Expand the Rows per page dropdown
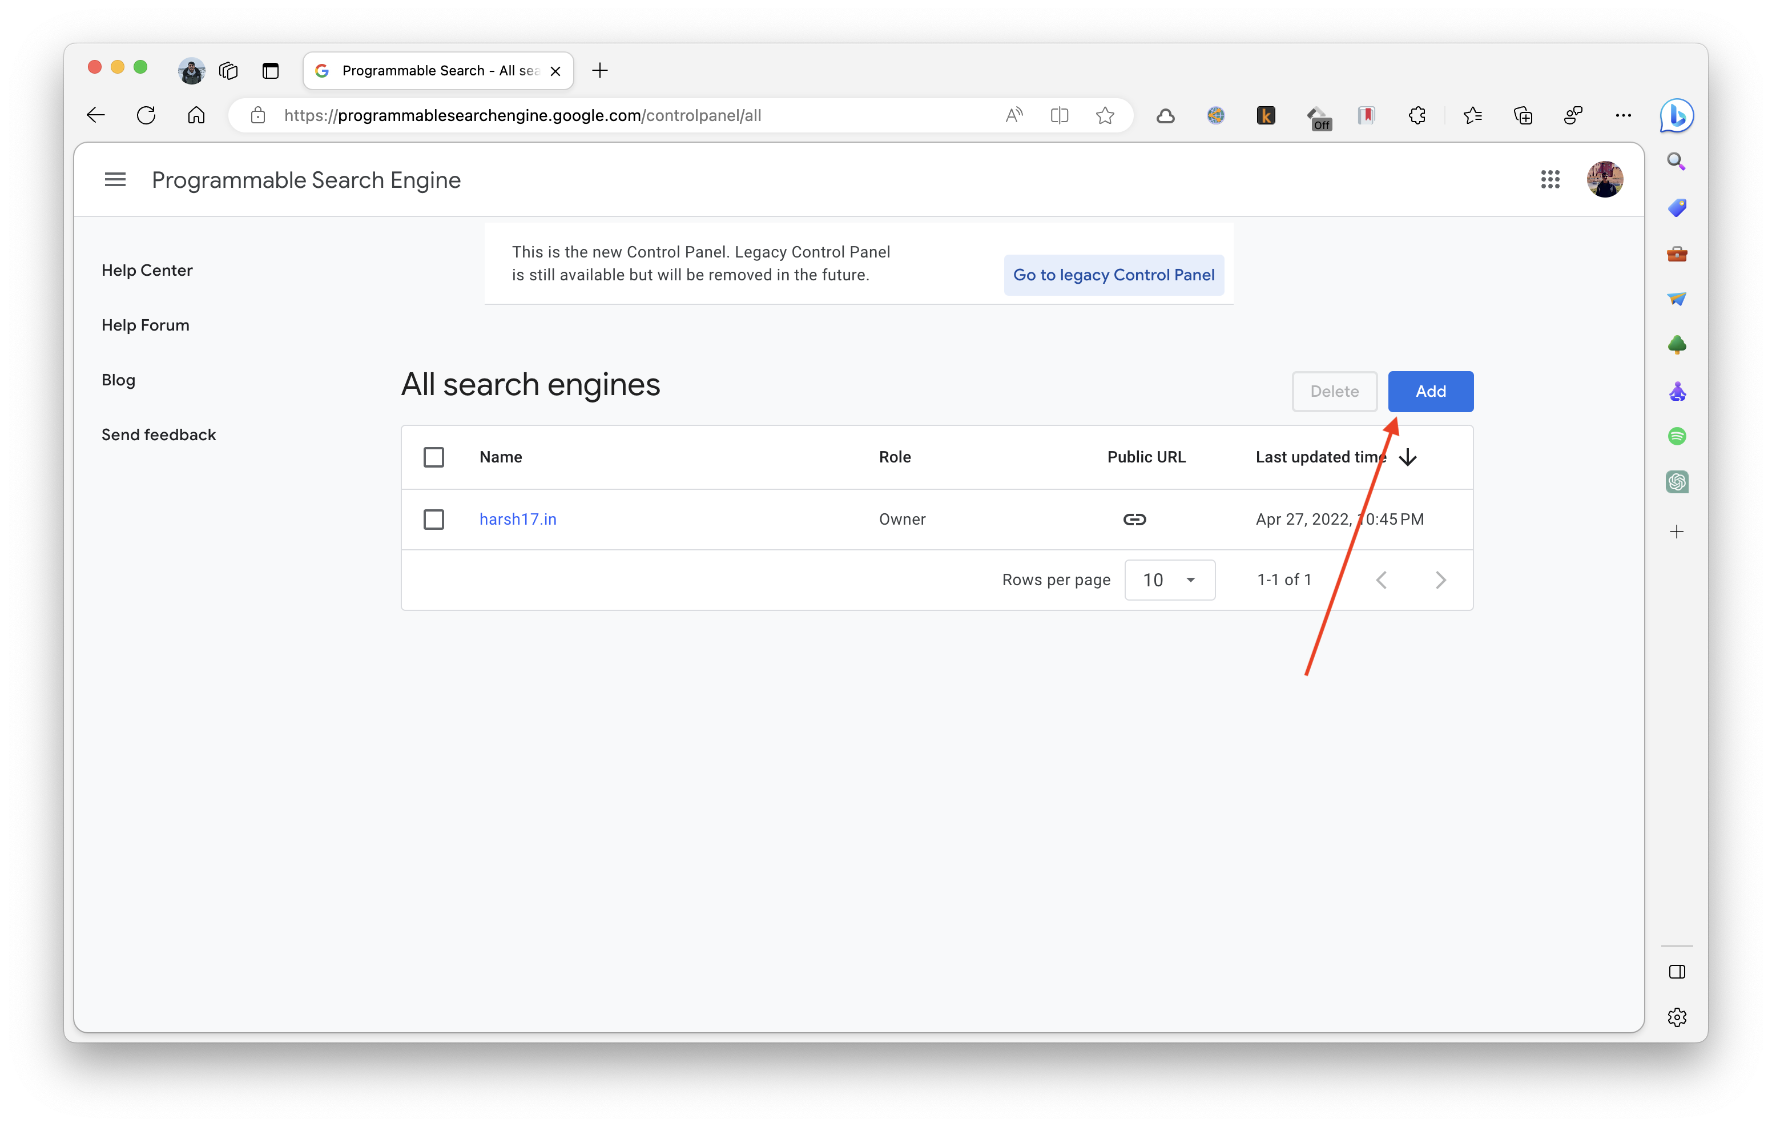The width and height of the screenshot is (1772, 1127). [x=1169, y=580]
